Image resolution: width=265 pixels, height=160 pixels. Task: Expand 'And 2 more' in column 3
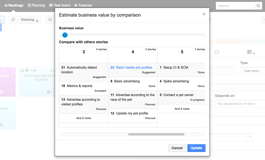tap(84, 118)
